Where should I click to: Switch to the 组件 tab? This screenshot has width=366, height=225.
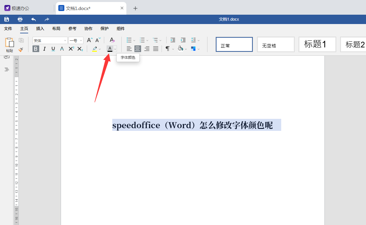click(121, 29)
